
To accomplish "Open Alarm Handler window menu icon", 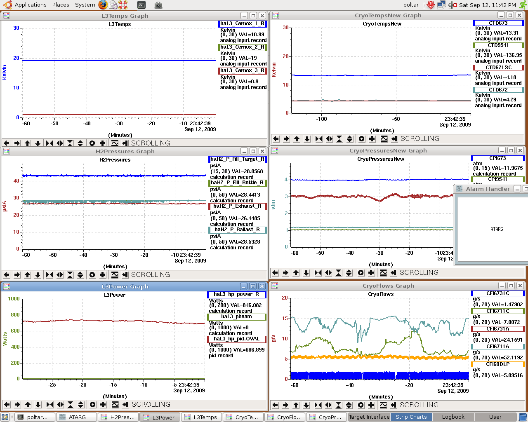I will point(459,189).
